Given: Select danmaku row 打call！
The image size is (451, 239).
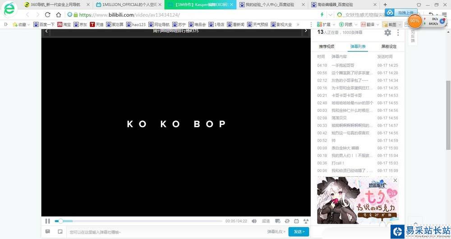Looking at the screenshot, I should [x=358, y=163].
